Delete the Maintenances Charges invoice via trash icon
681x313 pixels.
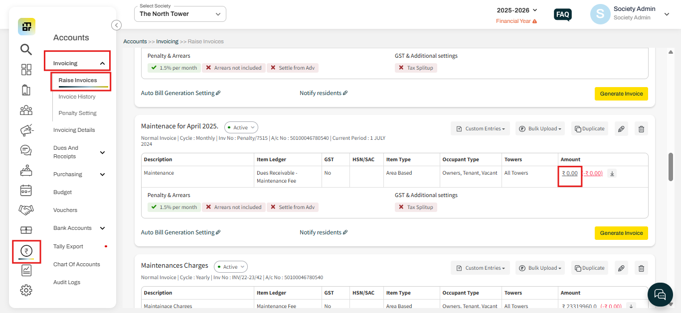[x=641, y=268]
